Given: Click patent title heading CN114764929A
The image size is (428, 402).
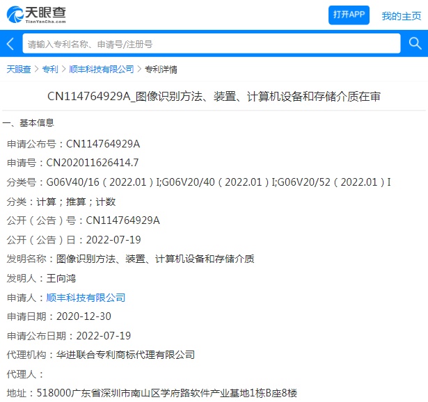Looking at the screenshot, I should (x=214, y=97).
